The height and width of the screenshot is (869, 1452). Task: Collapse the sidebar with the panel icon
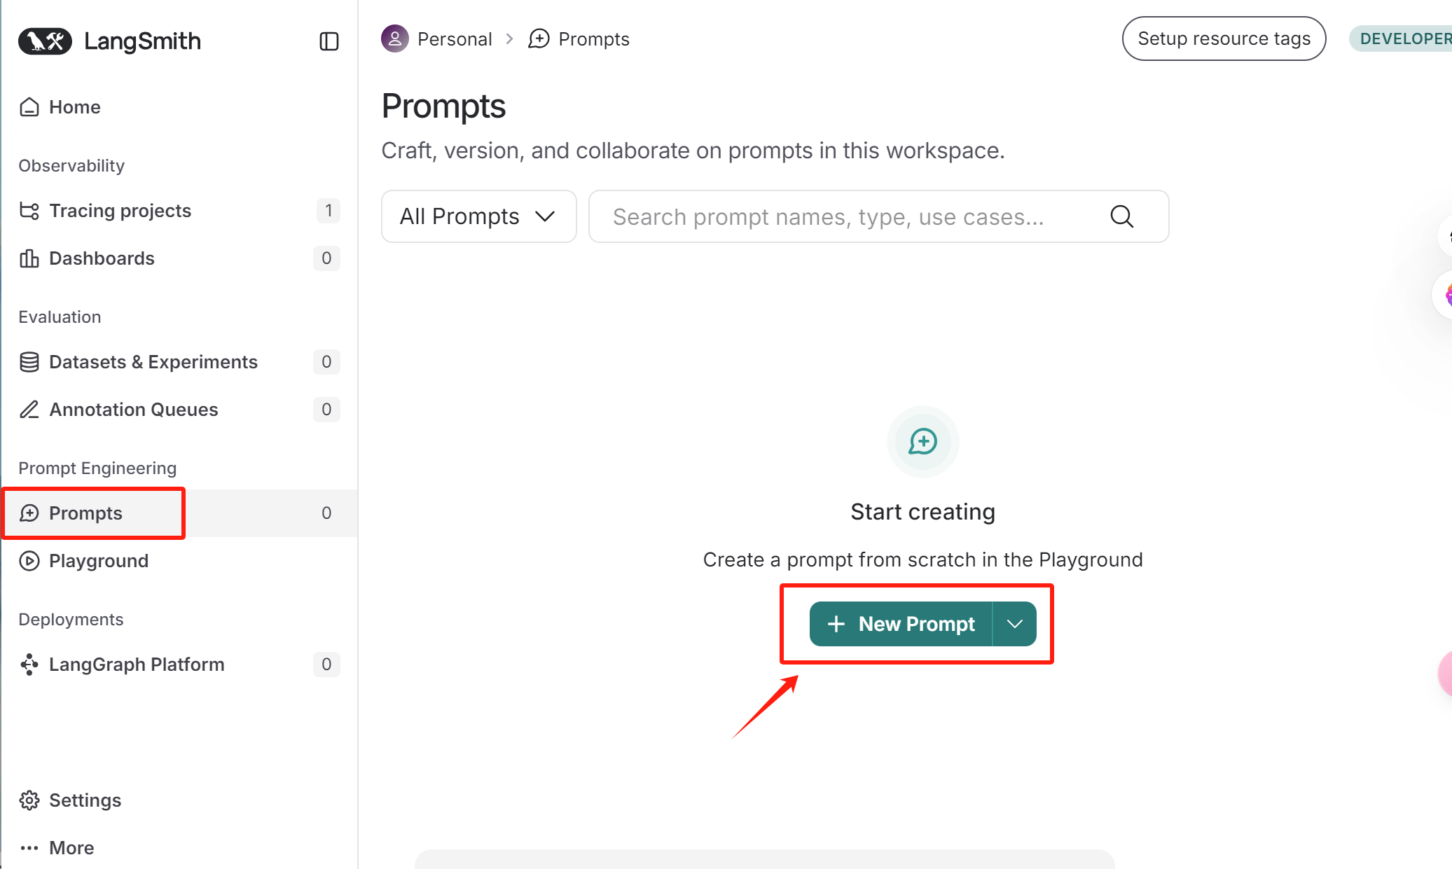pos(329,41)
